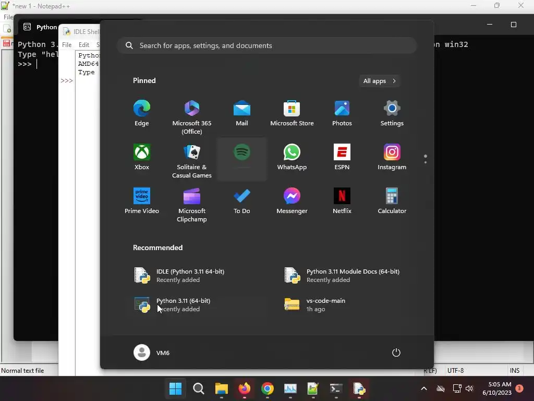Click the Power button in Start menu
The width and height of the screenshot is (534, 401).
396,352
